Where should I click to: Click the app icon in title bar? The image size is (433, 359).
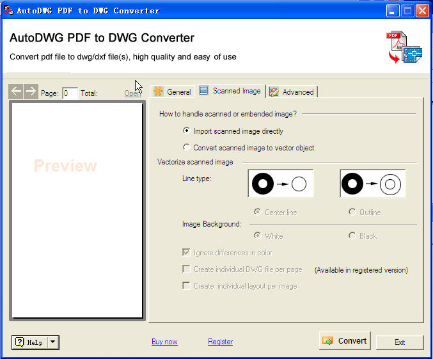(8, 10)
